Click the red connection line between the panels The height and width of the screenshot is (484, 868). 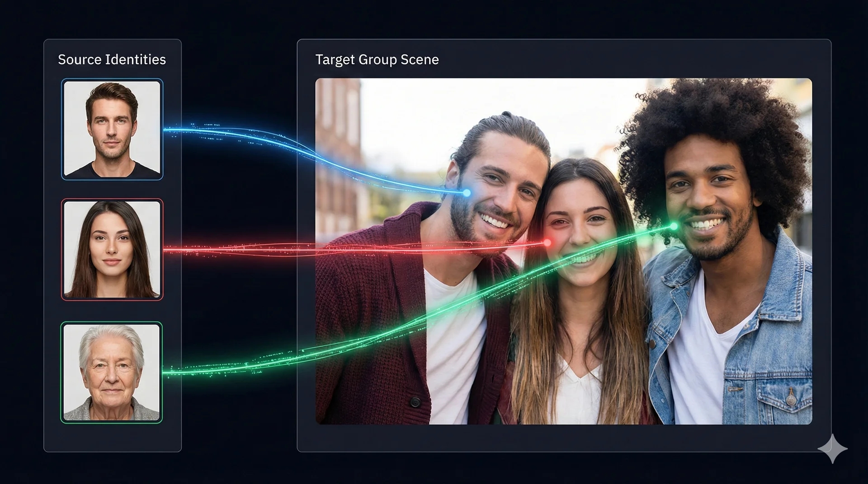point(235,248)
